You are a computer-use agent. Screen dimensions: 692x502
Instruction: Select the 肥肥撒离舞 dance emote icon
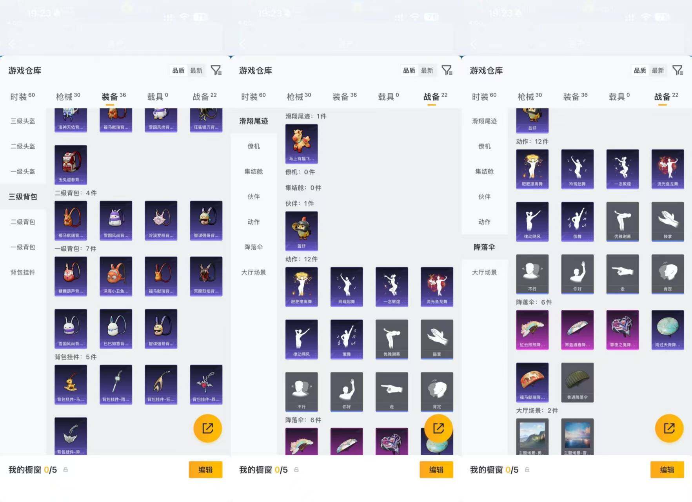pyautogui.click(x=532, y=169)
